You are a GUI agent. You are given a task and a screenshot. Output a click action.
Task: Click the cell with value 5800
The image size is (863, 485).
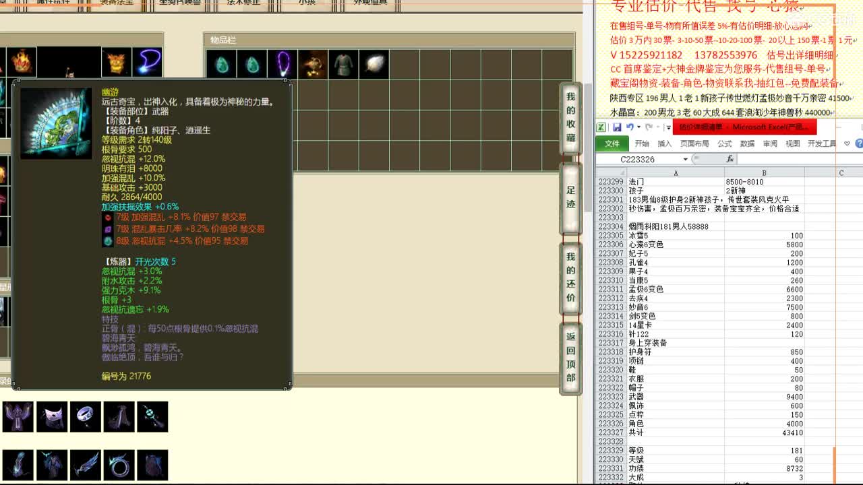coord(764,245)
